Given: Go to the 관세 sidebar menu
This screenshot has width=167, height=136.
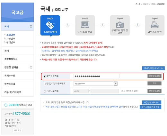Looking at the screenshot, I should pyautogui.click(x=17, y=51).
